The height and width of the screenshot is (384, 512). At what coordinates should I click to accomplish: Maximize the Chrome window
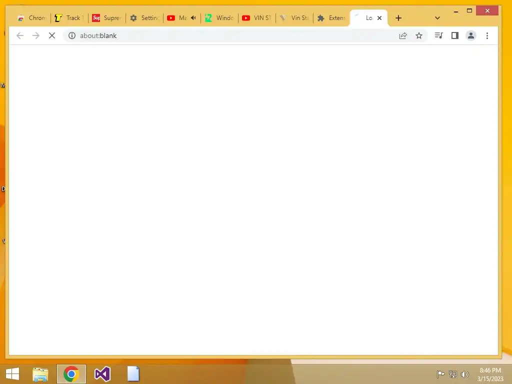469,11
